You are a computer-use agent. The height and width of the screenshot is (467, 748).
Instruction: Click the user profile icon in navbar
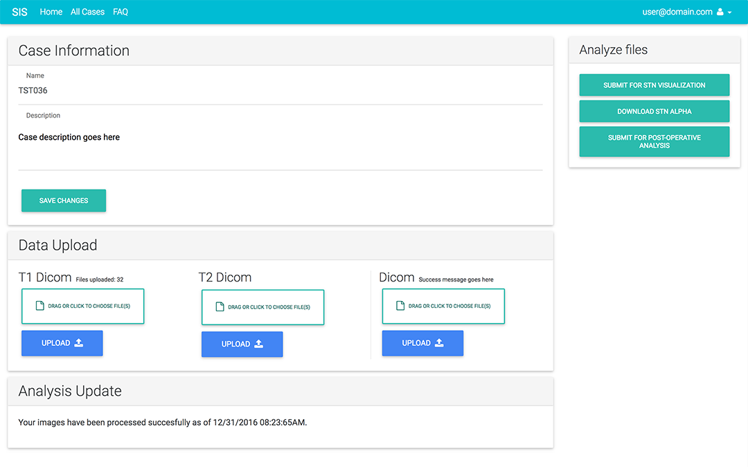tap(720, 12)
